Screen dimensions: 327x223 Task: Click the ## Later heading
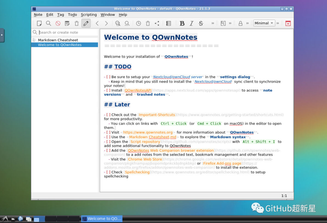[117, 105]
